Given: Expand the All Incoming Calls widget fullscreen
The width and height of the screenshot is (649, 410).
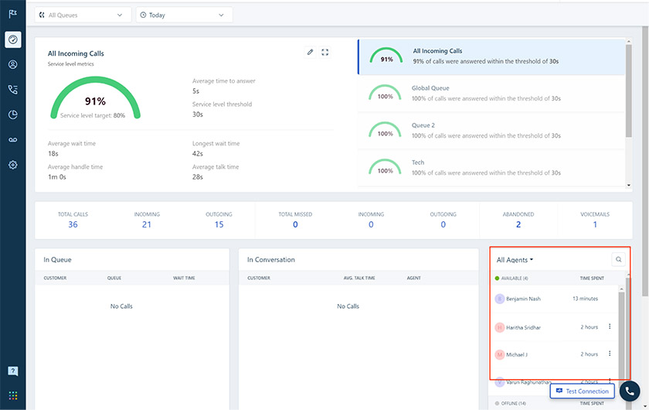Looking at the screenshot, I should pyautogui.click(x=325, y=53).
